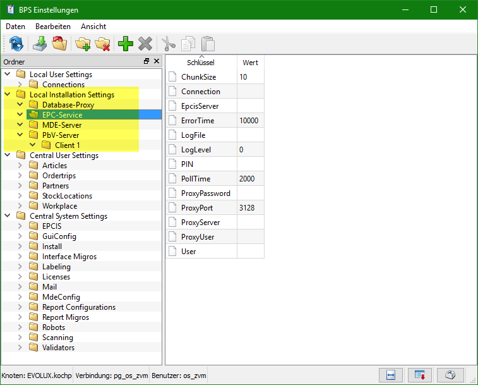Click the blue refresh toolbar icon

tap(16, 44)
